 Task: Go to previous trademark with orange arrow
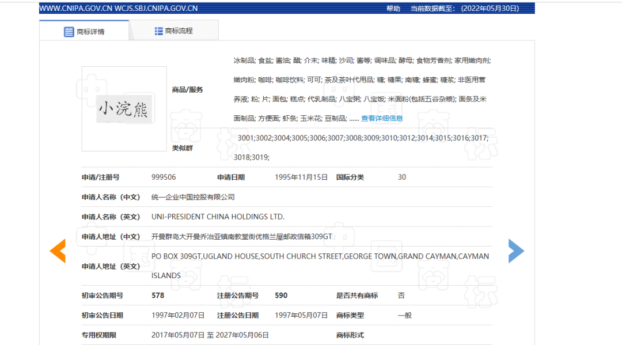coord(58,251)
